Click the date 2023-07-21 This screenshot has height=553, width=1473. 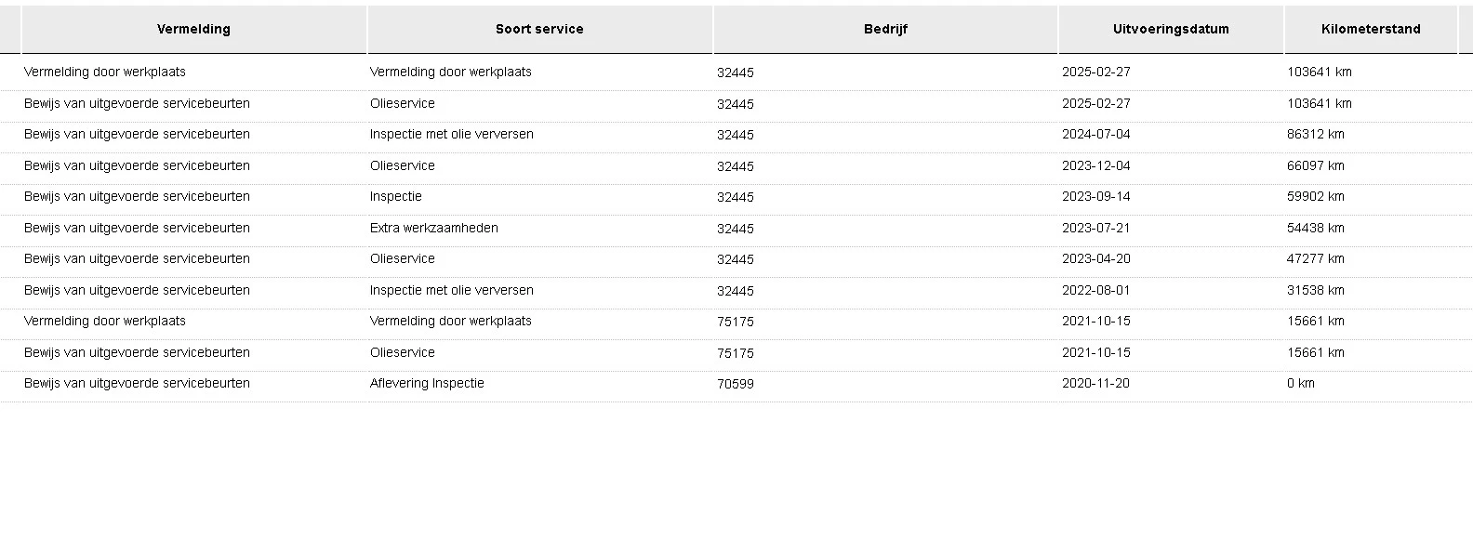click(x=1096, y=228)
